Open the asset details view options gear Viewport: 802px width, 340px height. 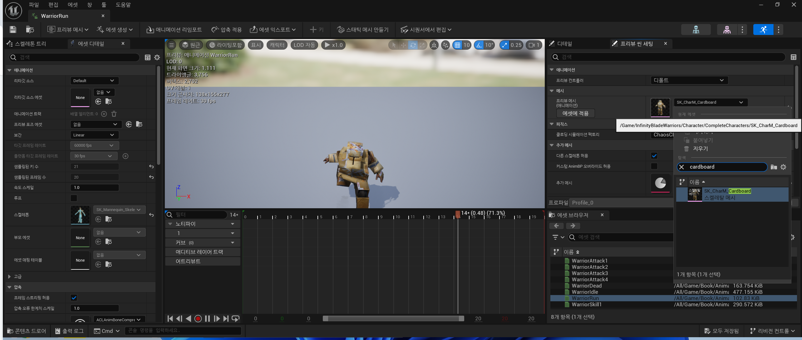pos(157,57)
